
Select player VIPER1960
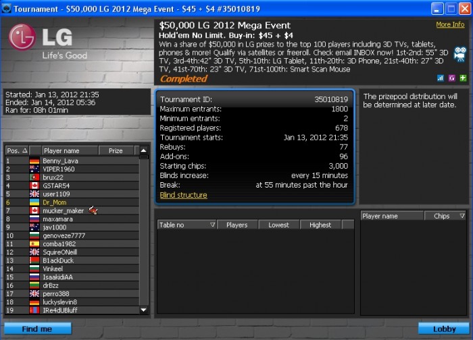pos(72,169)
